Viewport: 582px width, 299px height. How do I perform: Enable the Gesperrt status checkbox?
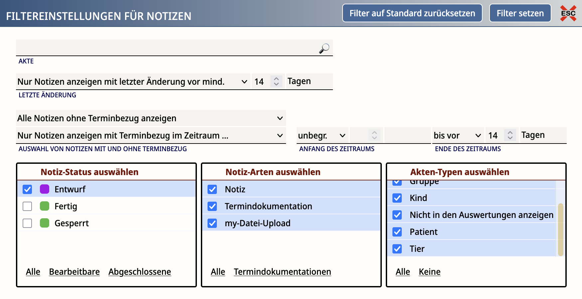pos(27,223)
